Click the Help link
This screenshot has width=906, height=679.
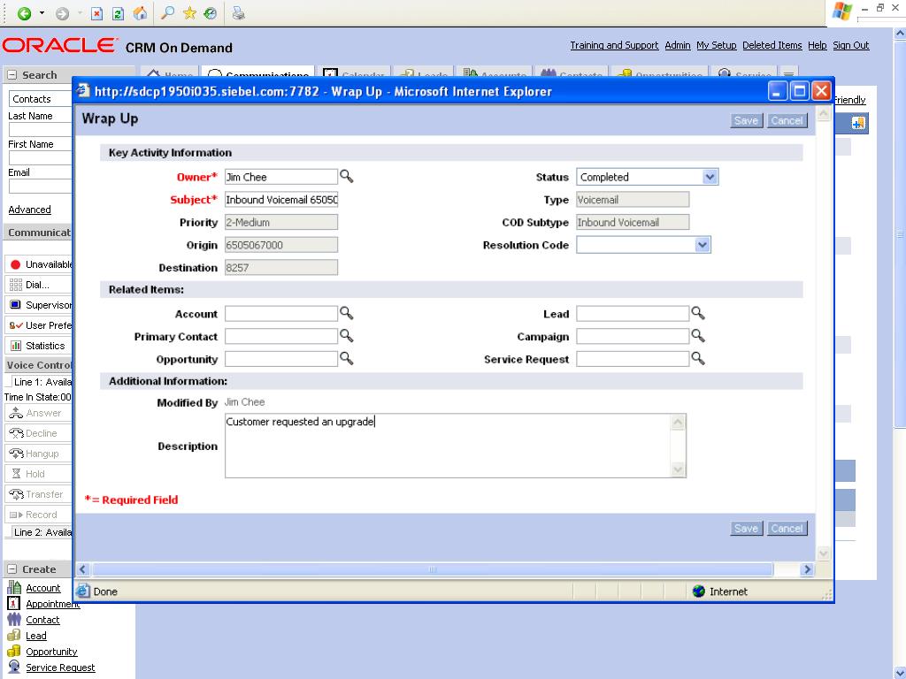(817, 45)
